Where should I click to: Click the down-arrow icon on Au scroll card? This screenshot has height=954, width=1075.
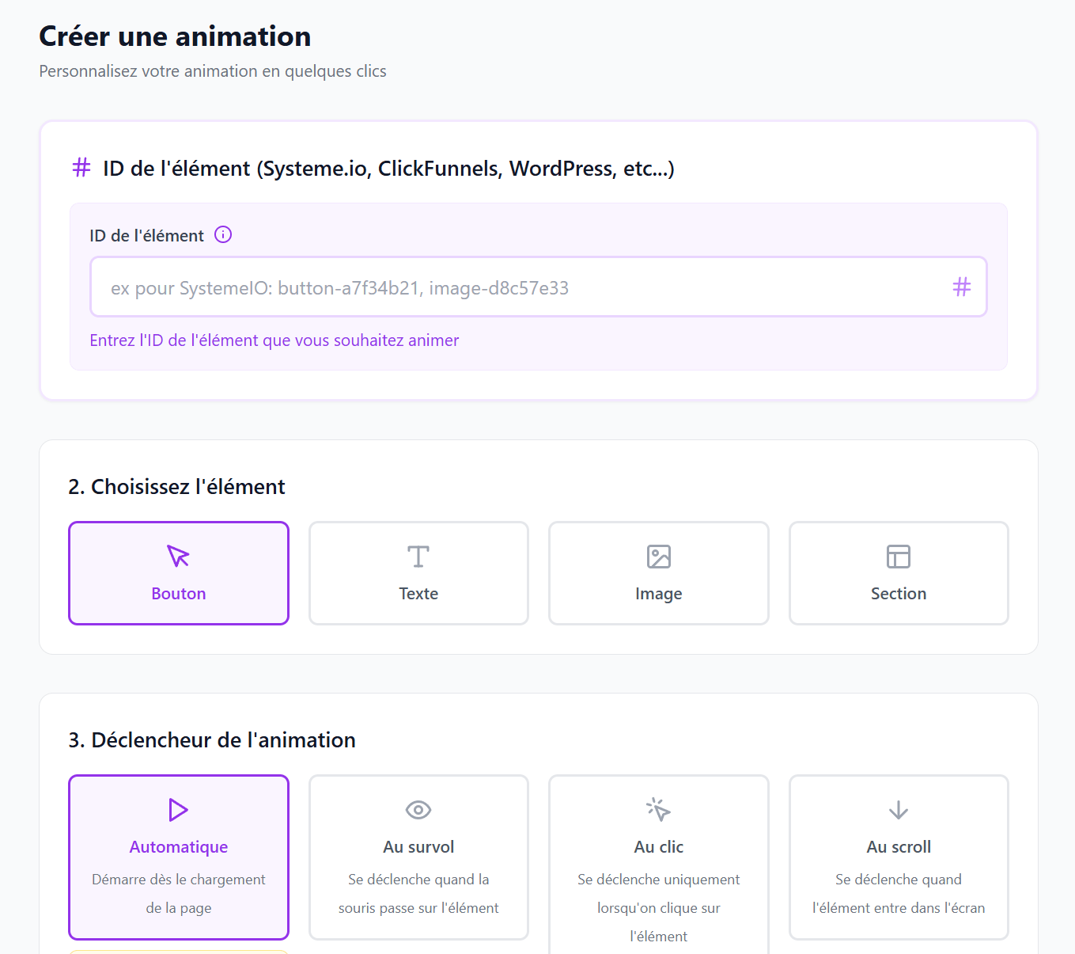click(x=898, y=810)
